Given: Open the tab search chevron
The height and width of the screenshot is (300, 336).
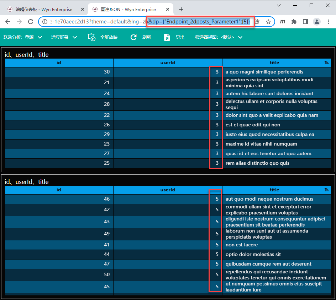Looking at the screenshot, I should click(279, 6).
